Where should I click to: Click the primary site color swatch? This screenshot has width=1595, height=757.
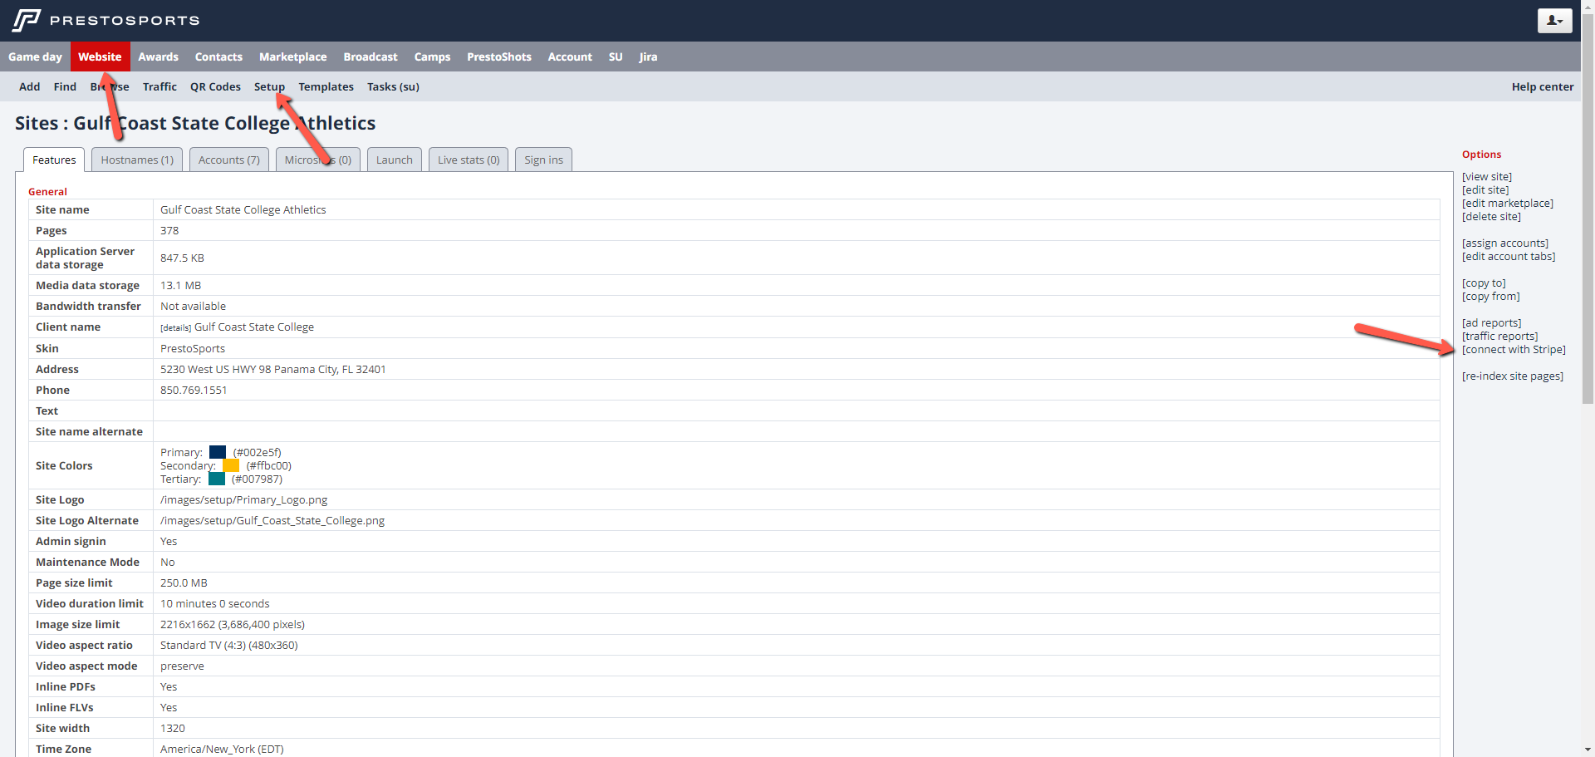(218, 452)
